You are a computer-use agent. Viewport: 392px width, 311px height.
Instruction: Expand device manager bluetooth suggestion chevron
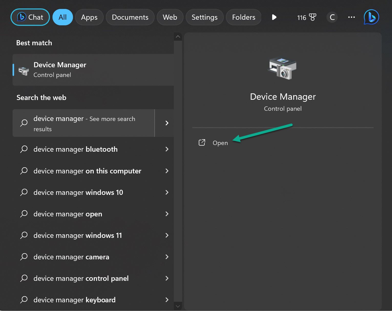tap(167, 149)
